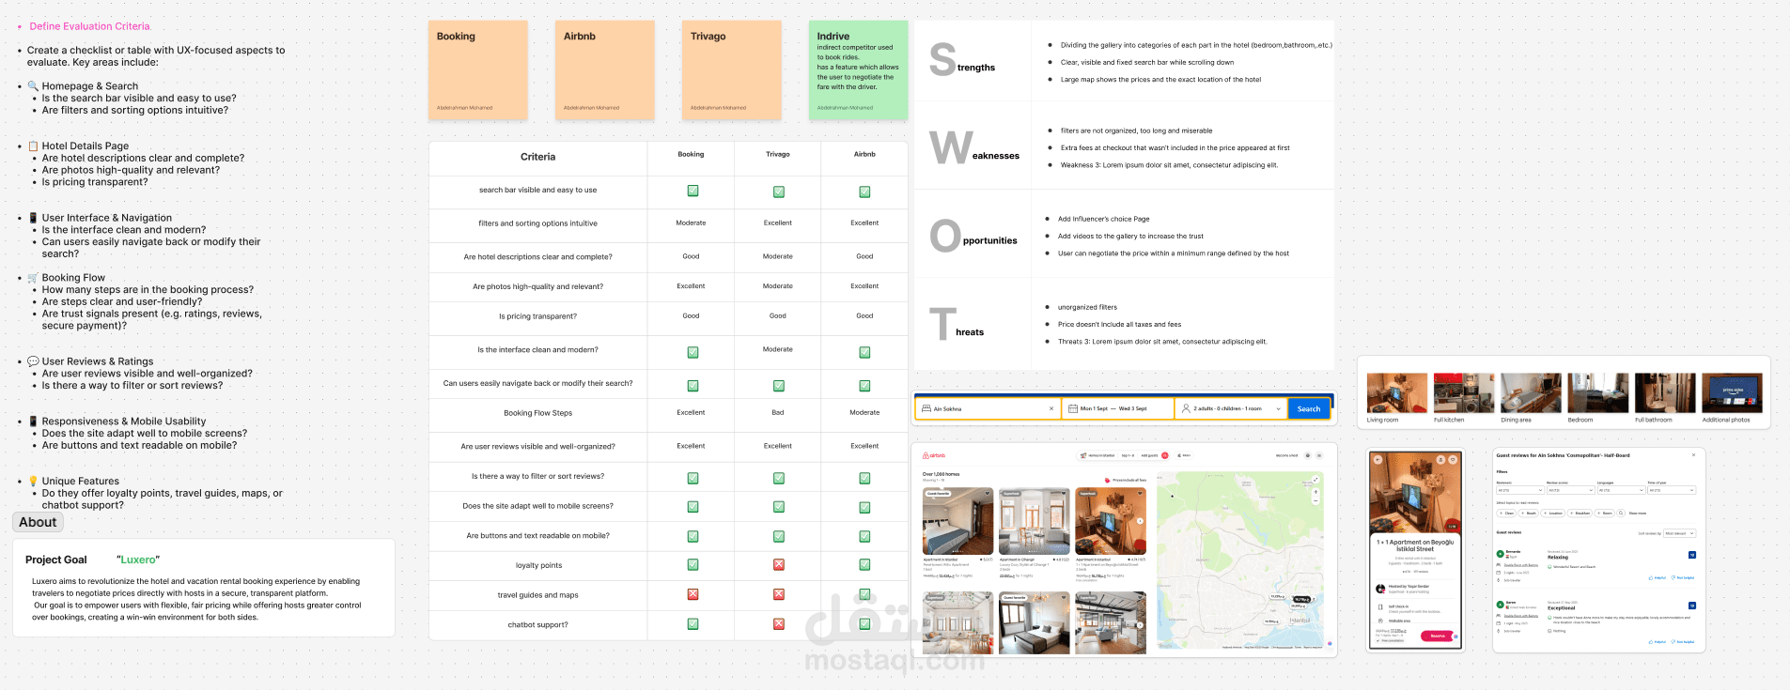1790x690 pixels.
Task: Click Airbnb's checkmark for adapts to mobile screens
Action: click(864, 507)
